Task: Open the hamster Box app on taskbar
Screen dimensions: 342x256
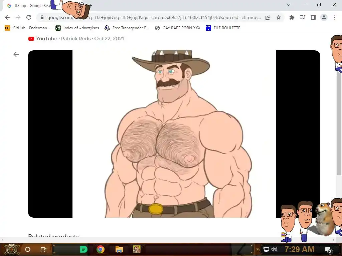Action: (x=137, y=249)
